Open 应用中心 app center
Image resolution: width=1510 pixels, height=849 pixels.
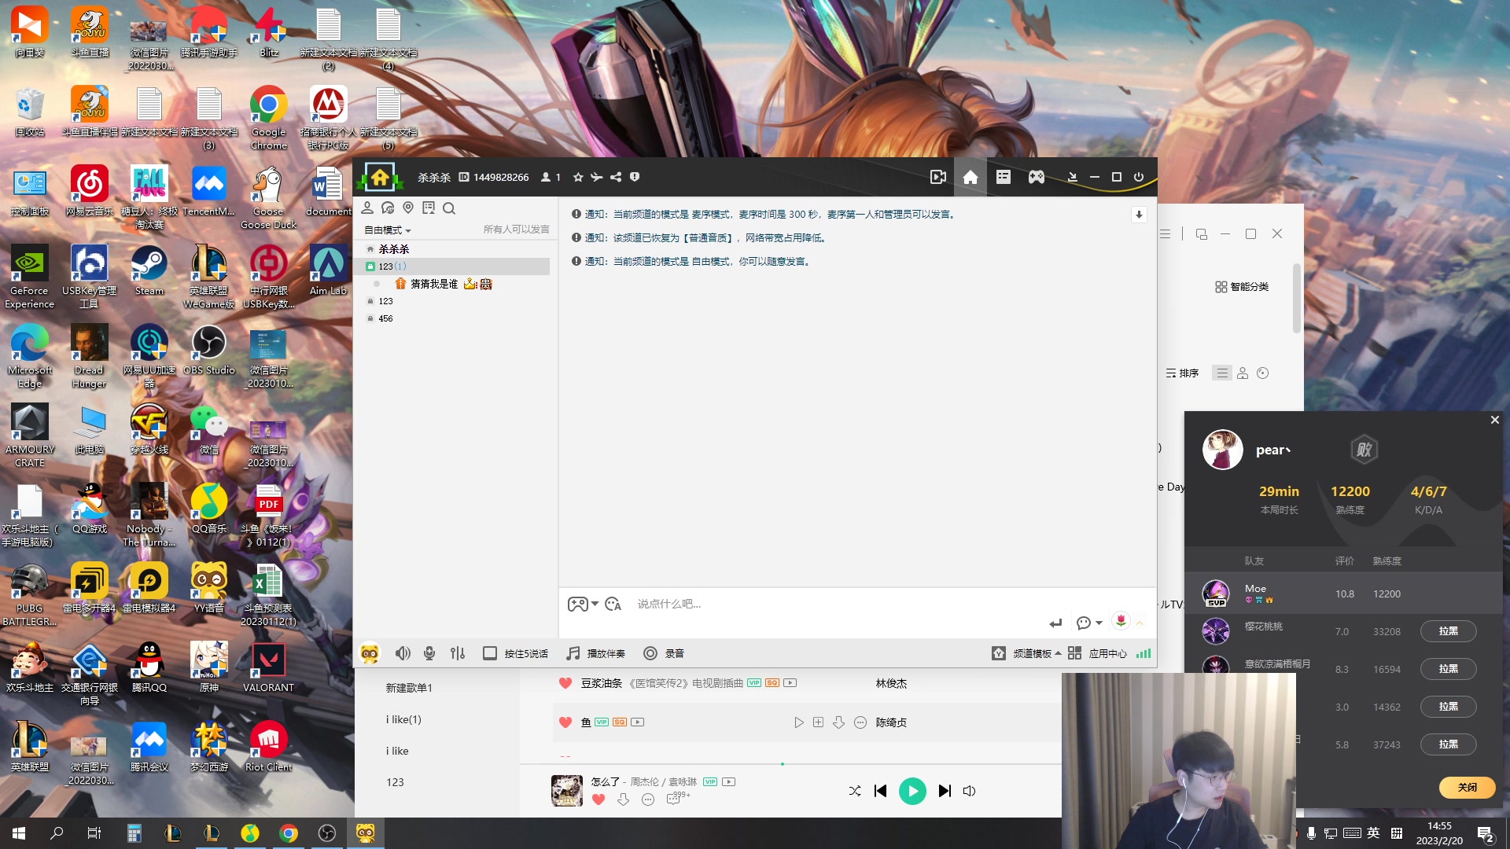[1097, 653]
